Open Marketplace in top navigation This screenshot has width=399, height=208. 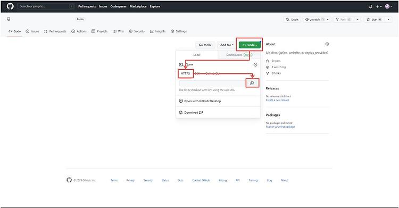(138, 6)
